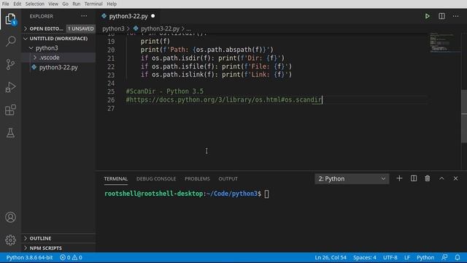Image resolution: width=467 pixels, height=263 pixels.
Task: Open the Run and Debug view icon
Action: (10, 87)
